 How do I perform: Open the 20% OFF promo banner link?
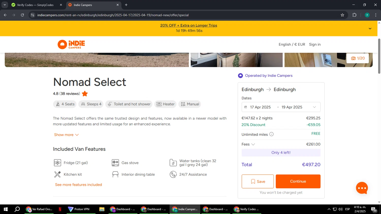point(189,25)
